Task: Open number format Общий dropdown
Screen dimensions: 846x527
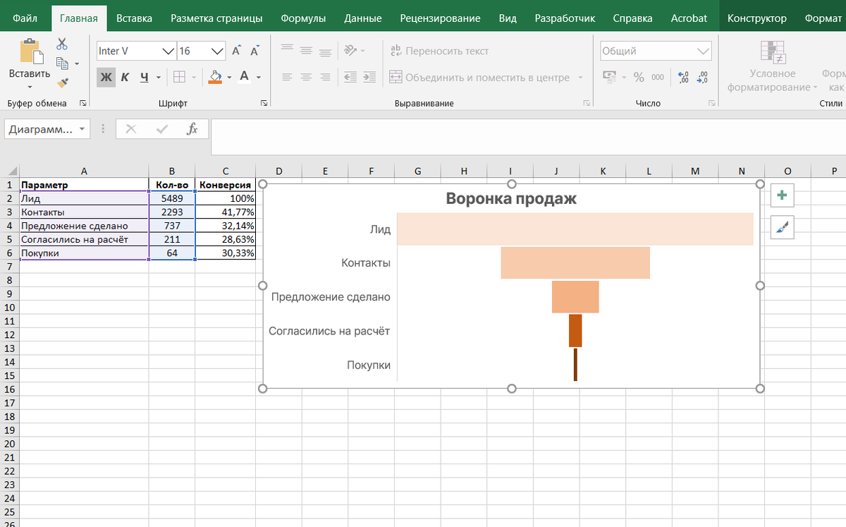Action: [704, 51]
